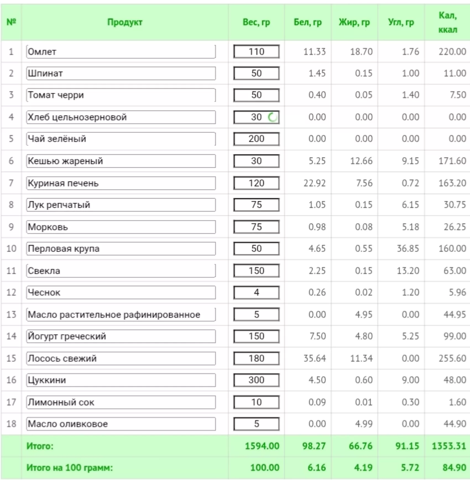
Task: Click protein value 22.92 for Куриная печень
Action: point(315,183)
